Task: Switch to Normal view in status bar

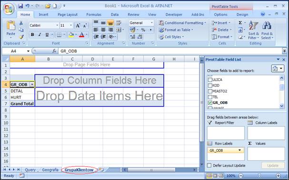Action: [x=209, y=176]
